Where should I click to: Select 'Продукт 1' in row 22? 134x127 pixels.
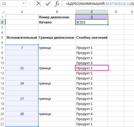click(x=92, y=124)
